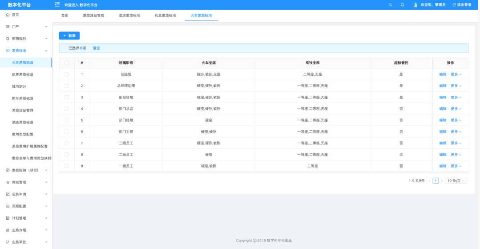Screen dimensions: 480x249
Task: Open notifications bell icon
Action: pyautogui.click(x=402, y=5)
